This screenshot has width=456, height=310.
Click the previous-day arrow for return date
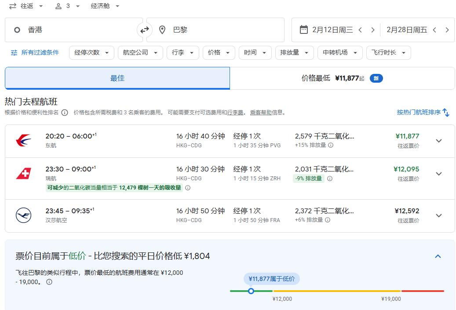pyautogui.click(x=434, y=30)
